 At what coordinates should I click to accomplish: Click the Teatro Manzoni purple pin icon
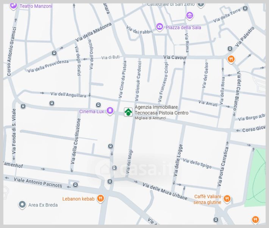(14, 6)
